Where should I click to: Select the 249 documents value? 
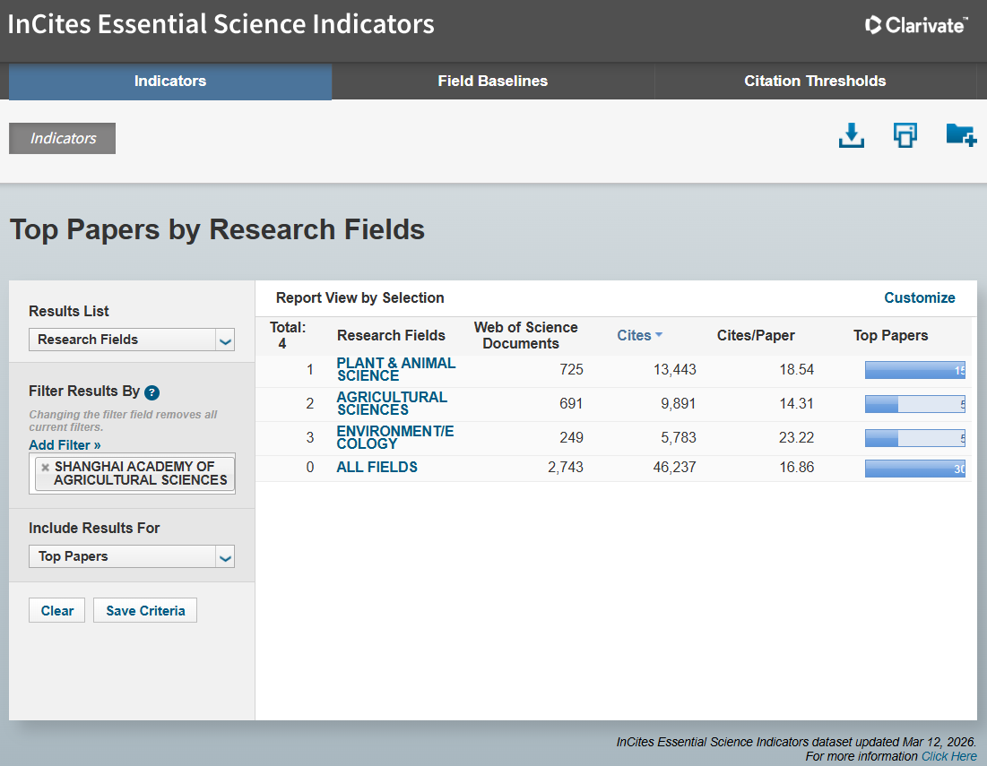tap(572, 438)
